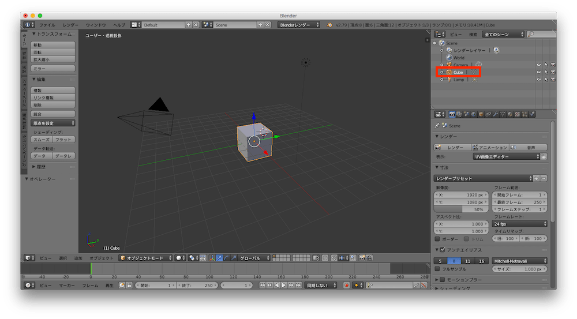
Task: Open the レンダープリセット dropdown
Action: pyautogui.click(x=483, y=178)
